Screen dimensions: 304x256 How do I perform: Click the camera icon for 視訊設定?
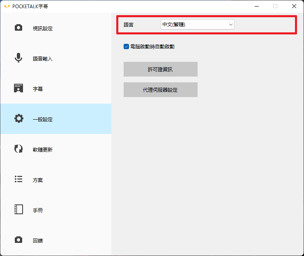point(18,28)
